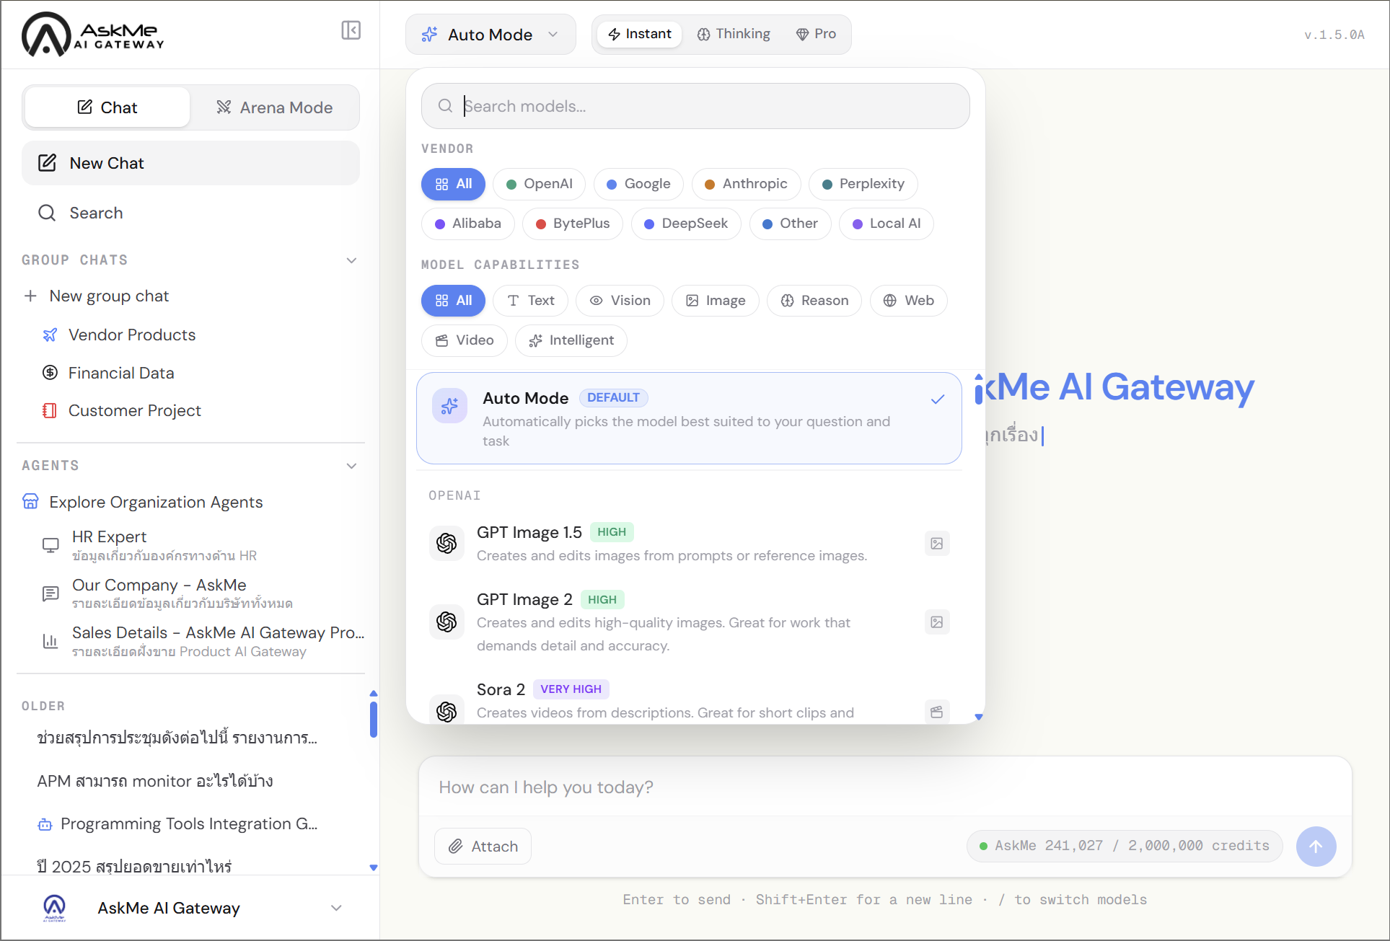Click the Sales Details chart icon
Screen dimensions: 1390x941
point(50,641)
